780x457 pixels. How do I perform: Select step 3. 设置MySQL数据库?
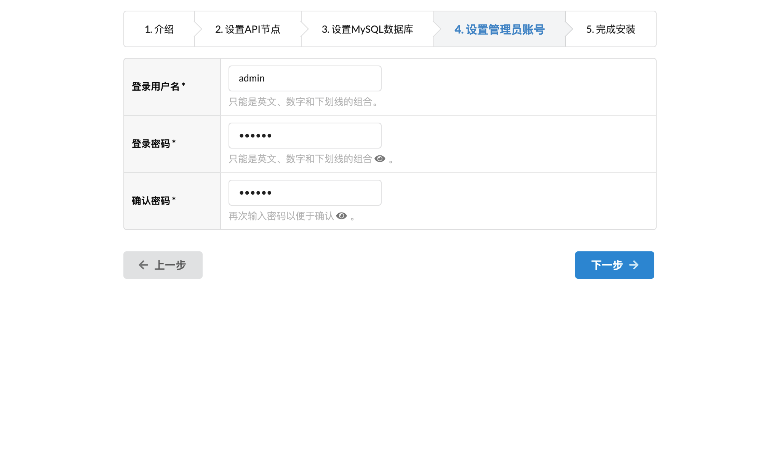(368, 29)
